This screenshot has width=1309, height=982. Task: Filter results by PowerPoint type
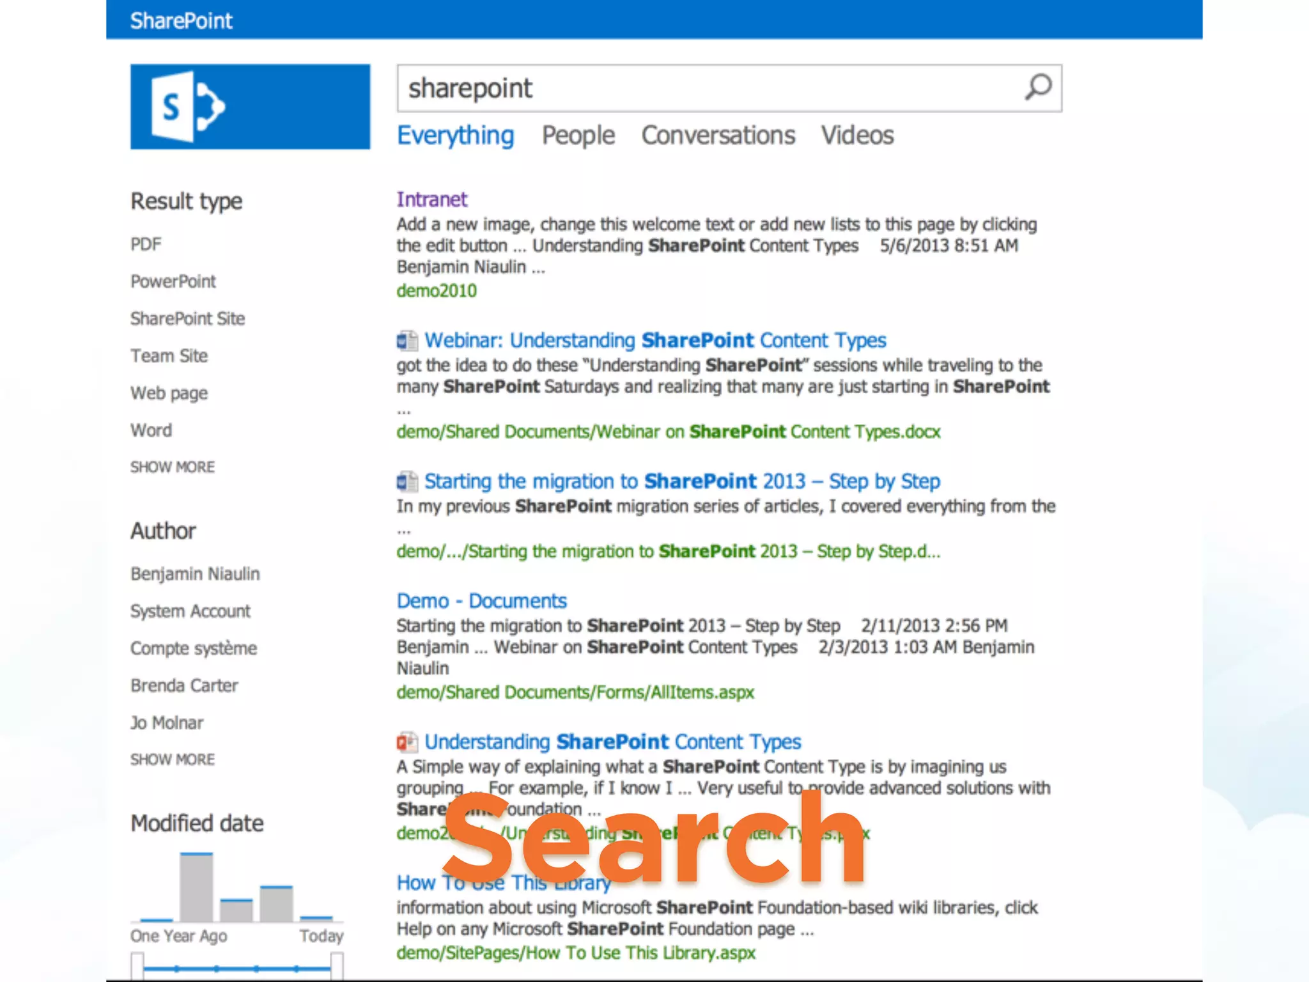(x=173, y=281)
